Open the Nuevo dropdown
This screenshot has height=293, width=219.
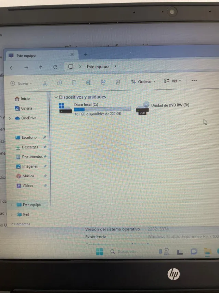pyautogui.click(x=21, y=83)
